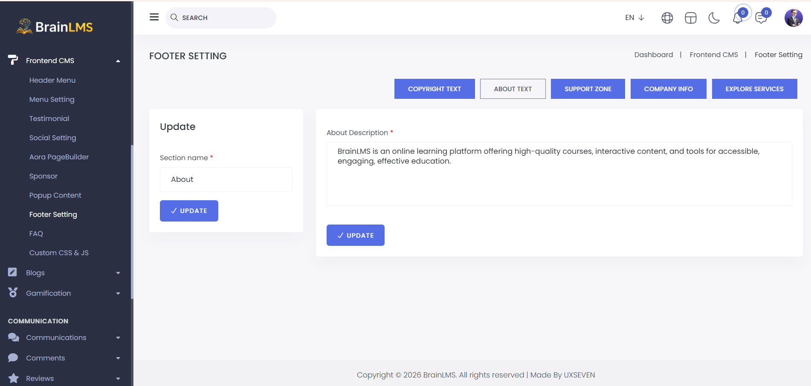Click the Frontend CMS menu label
The image size is (811, 386).
(50, 60)
